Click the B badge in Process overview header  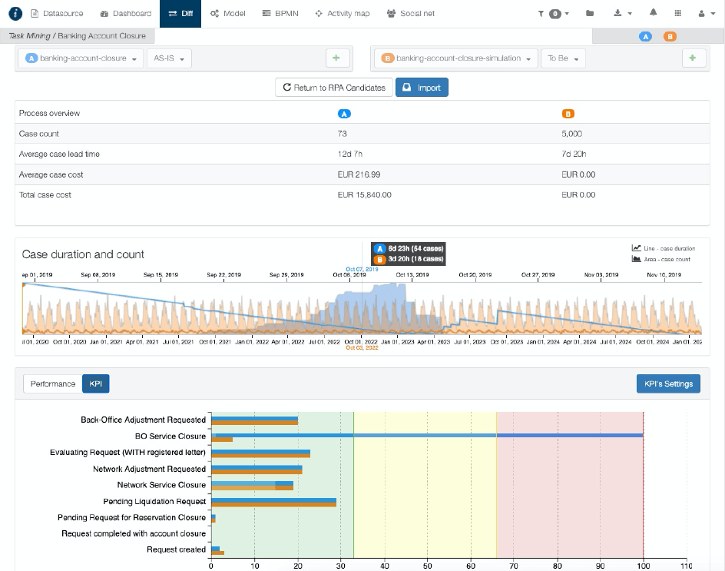click(568, 114)
